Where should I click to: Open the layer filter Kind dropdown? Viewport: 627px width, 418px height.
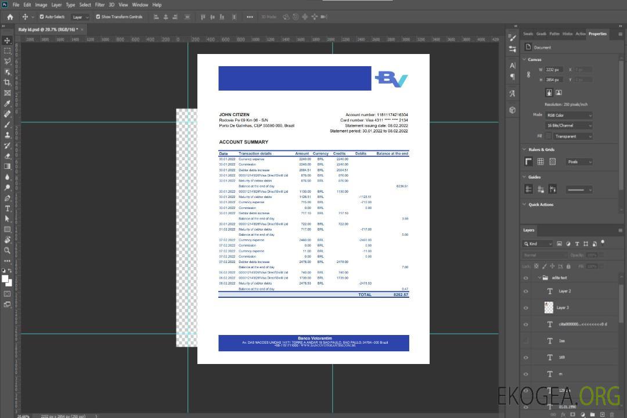(x=538, y=244)
